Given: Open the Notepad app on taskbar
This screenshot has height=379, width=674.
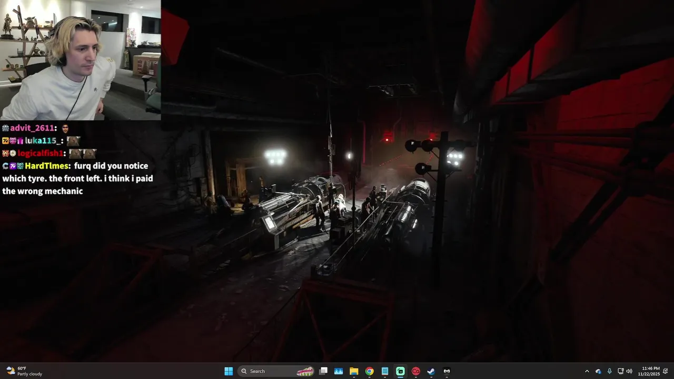Looking at the screenshot, I should tap(385, 371).
